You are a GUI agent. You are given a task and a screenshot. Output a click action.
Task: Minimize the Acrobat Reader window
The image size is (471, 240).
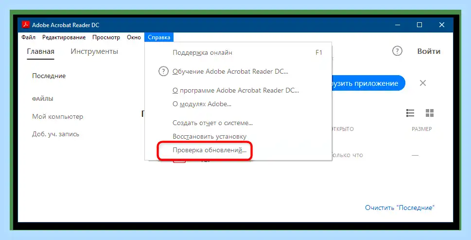[398, 25]
